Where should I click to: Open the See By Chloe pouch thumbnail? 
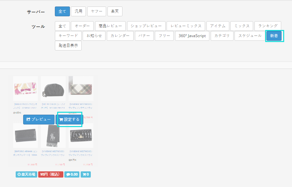(53, 88)
